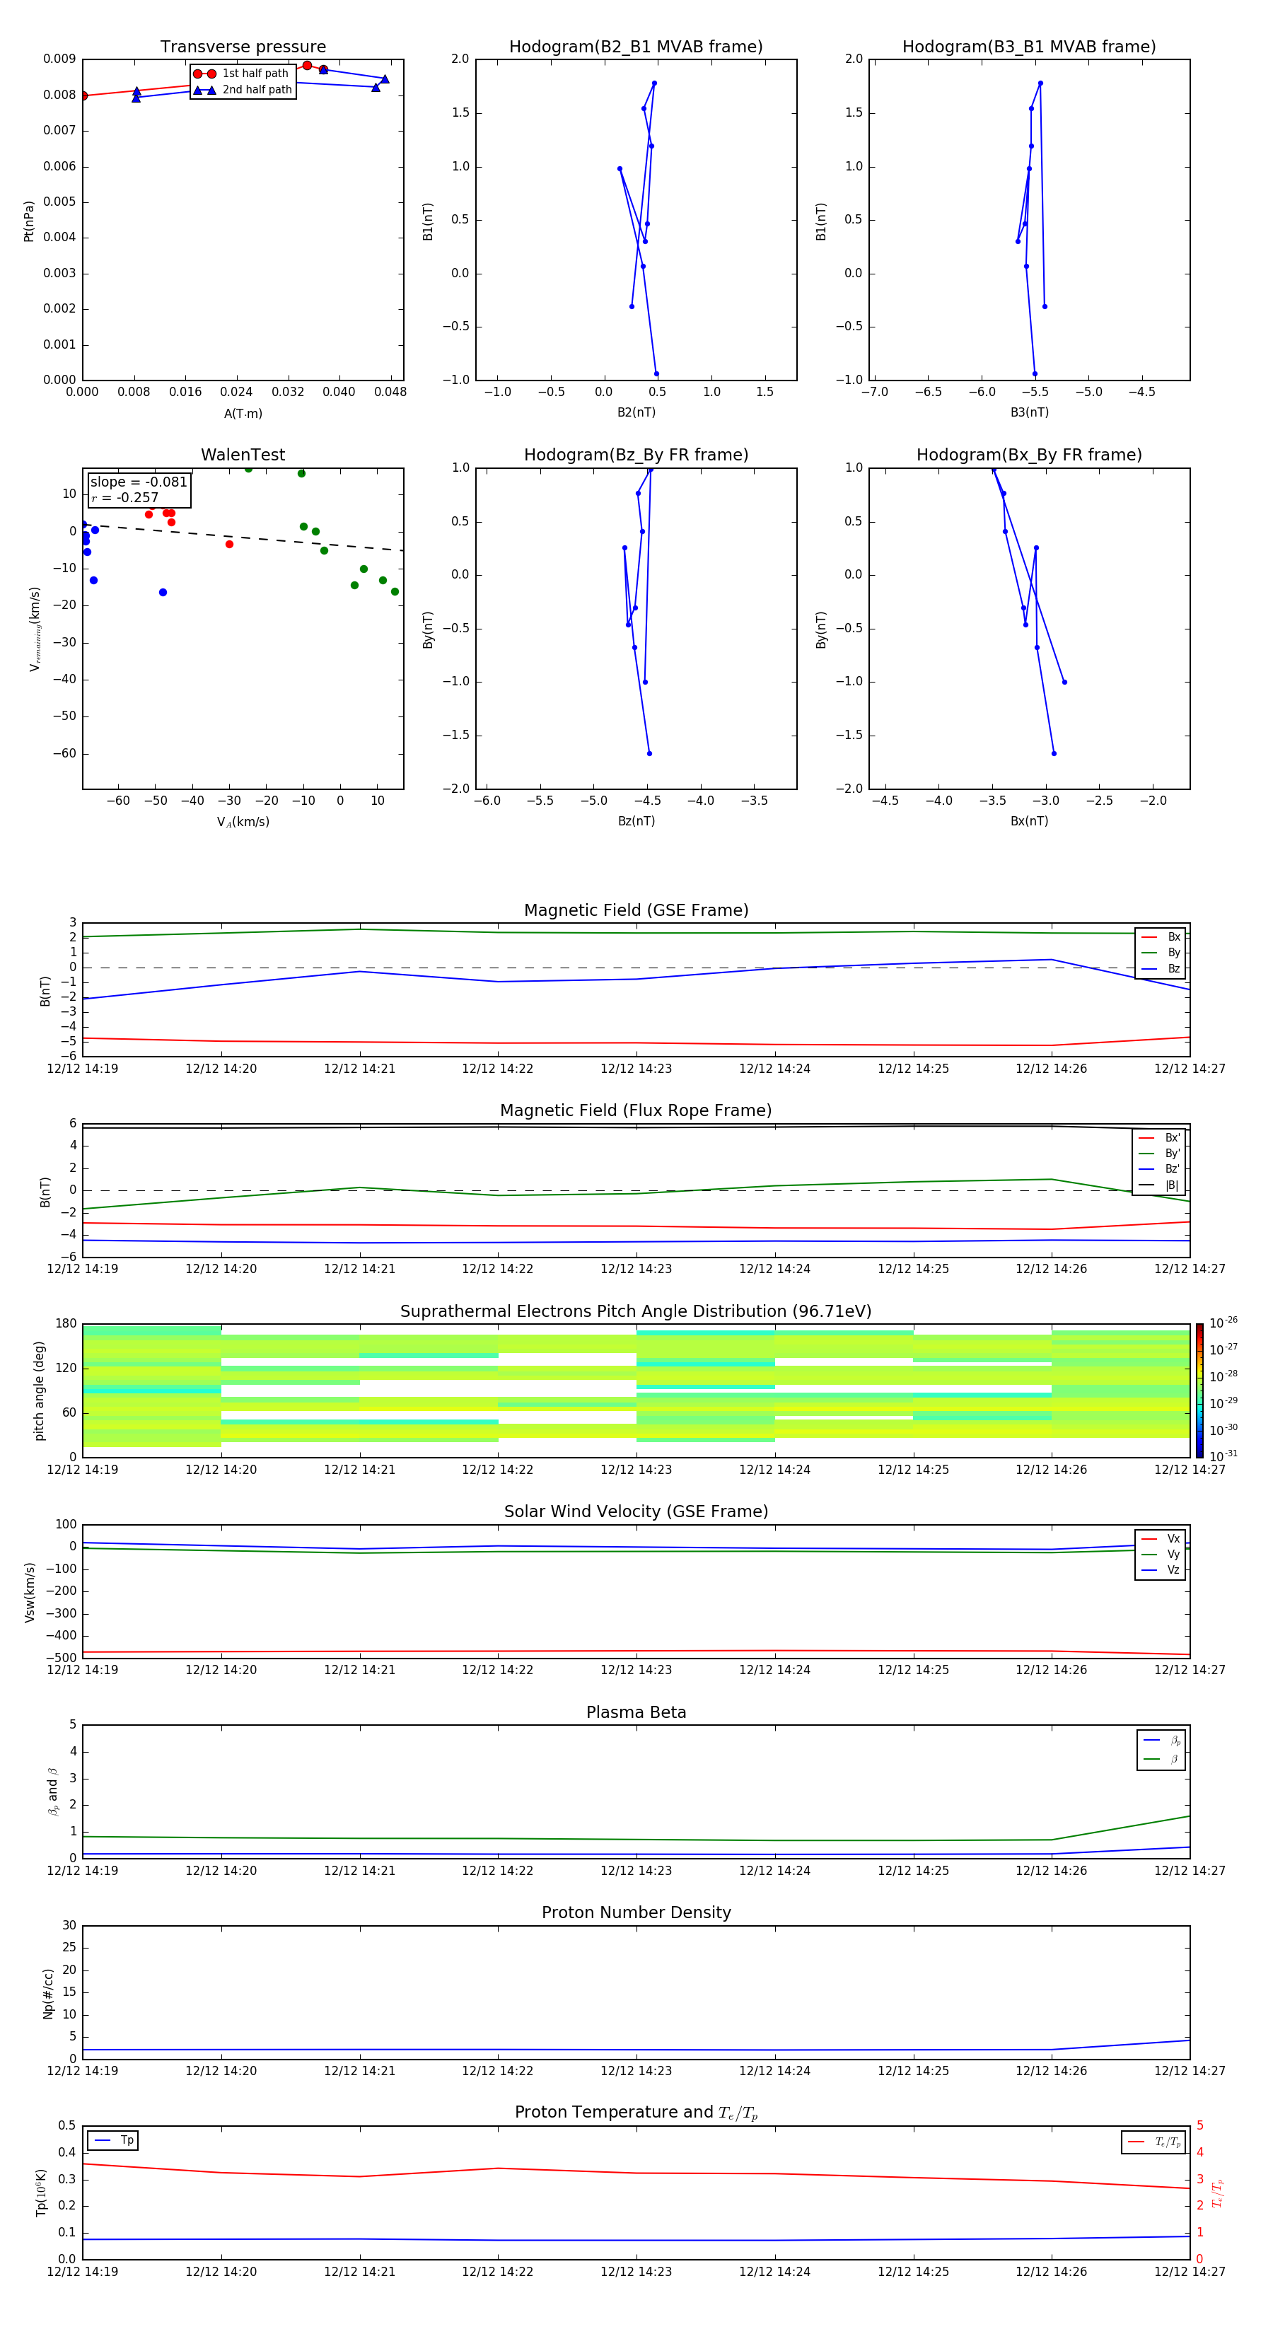Select the green β entry in Plasma Beta legend
This screenshot has height=2334, width=1273.
coord(1161,1759)
